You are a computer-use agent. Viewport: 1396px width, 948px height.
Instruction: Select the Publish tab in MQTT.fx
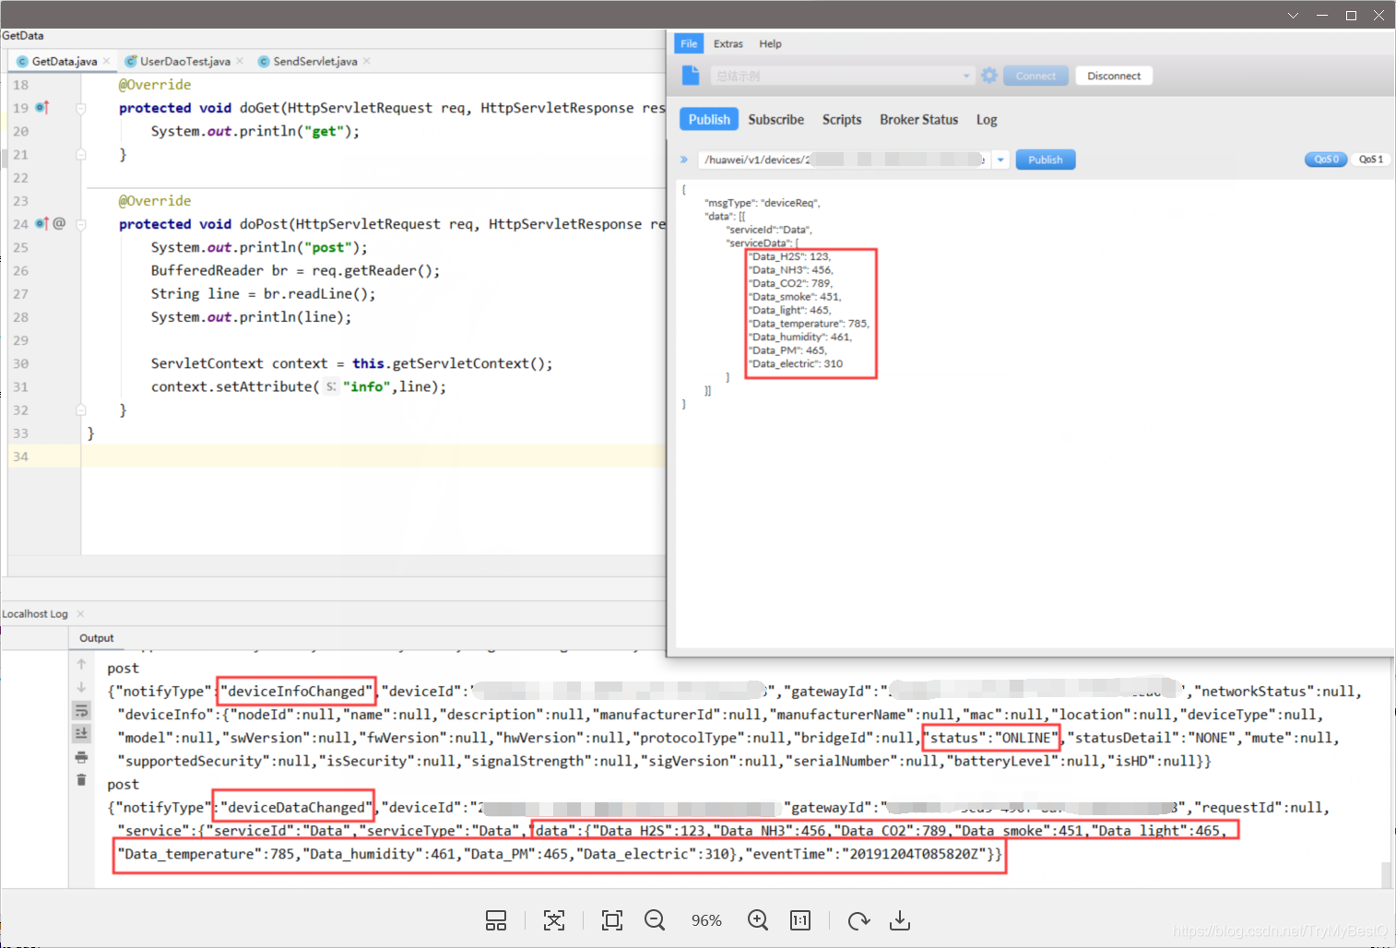click(x=708, y=119)
